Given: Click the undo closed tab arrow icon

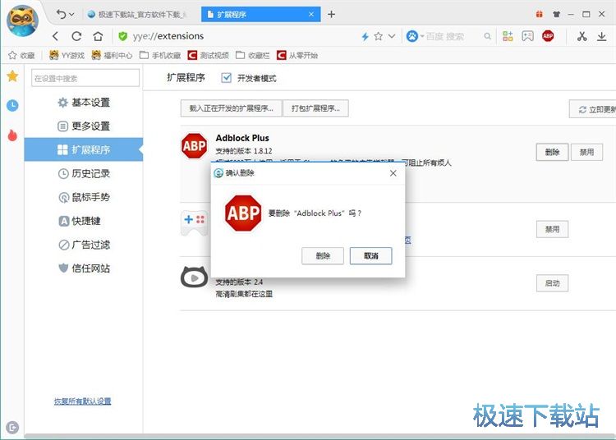Looking at the screenshot, I should [x=61, y=15].
